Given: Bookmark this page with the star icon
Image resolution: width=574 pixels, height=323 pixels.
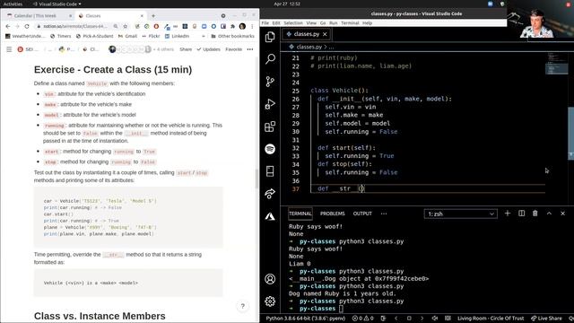Looking at the screenshot, I should click(x=126, y=26).
